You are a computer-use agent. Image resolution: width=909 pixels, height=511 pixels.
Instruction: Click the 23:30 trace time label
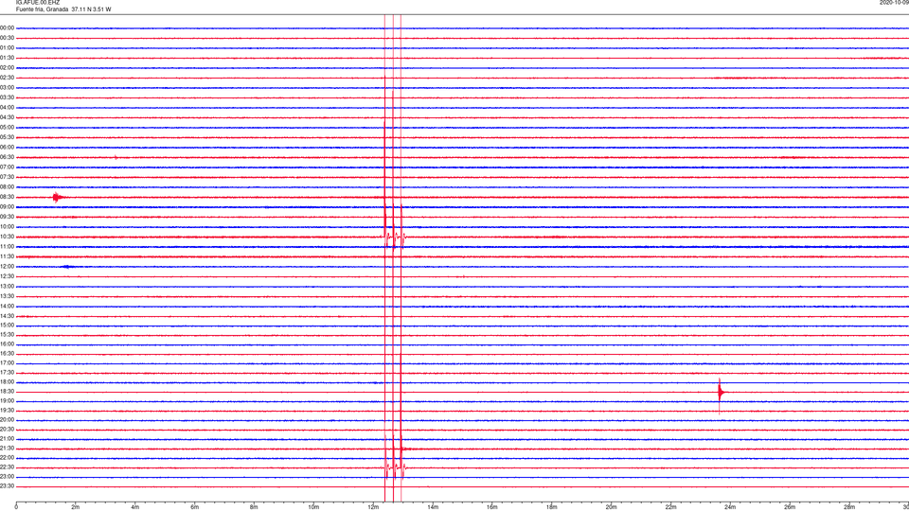coord(7,486)
